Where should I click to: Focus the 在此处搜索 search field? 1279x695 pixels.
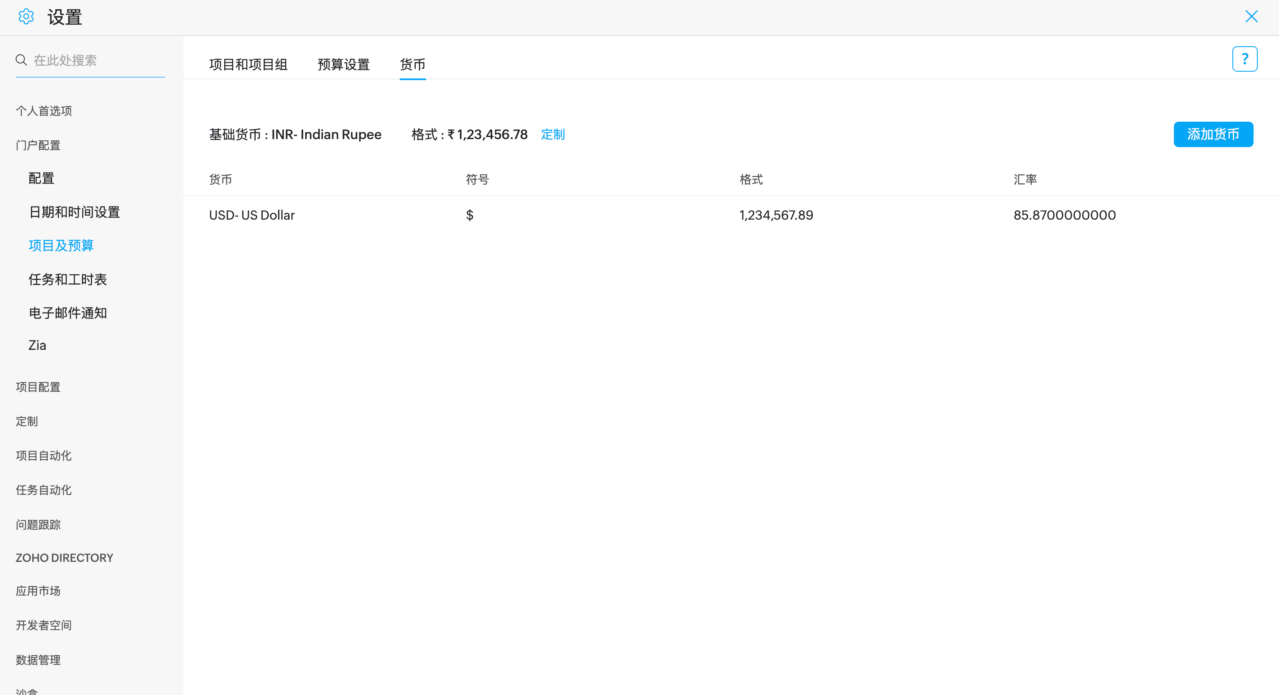97,61
